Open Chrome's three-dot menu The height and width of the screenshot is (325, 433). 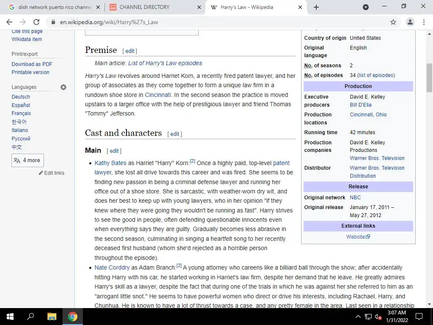click(x=424, y=22)
